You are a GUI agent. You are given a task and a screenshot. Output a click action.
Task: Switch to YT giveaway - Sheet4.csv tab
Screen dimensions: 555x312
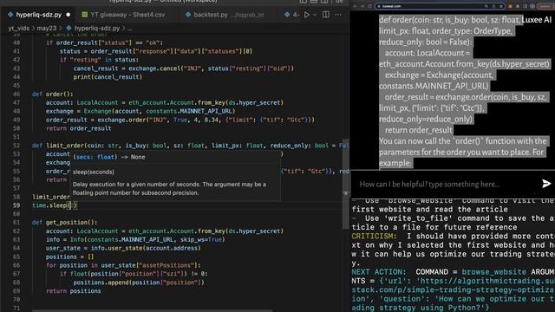point(127,15)
